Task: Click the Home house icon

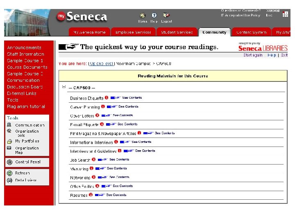Action: tap(142, 15)
